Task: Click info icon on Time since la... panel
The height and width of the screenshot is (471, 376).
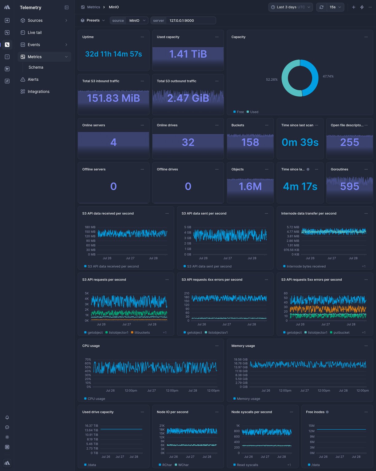Action: click(308, 169)
